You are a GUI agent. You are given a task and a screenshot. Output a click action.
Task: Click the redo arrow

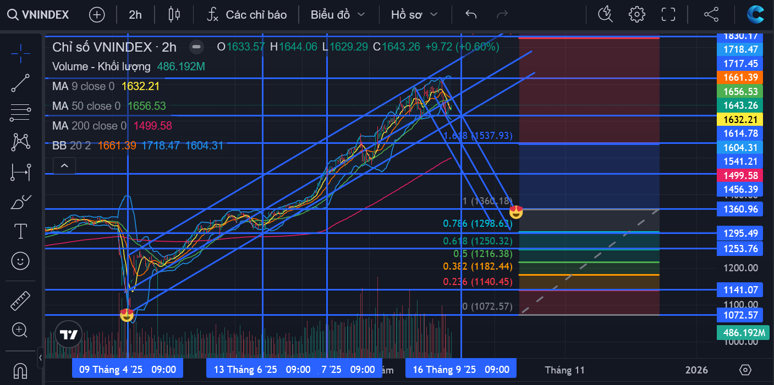point(502,15)
